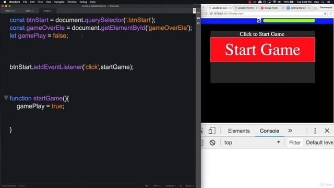The image size is (334, 188).
Task: Open the Edit menu
Action: (x=32, y=2)
